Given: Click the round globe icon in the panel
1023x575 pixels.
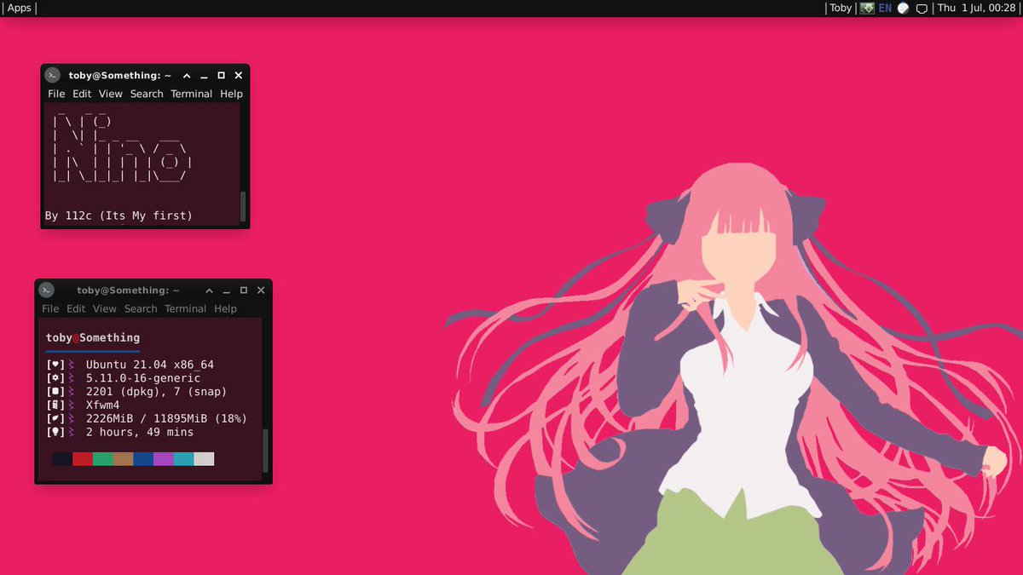Looking at the screenshot, I should coord(903,8).
